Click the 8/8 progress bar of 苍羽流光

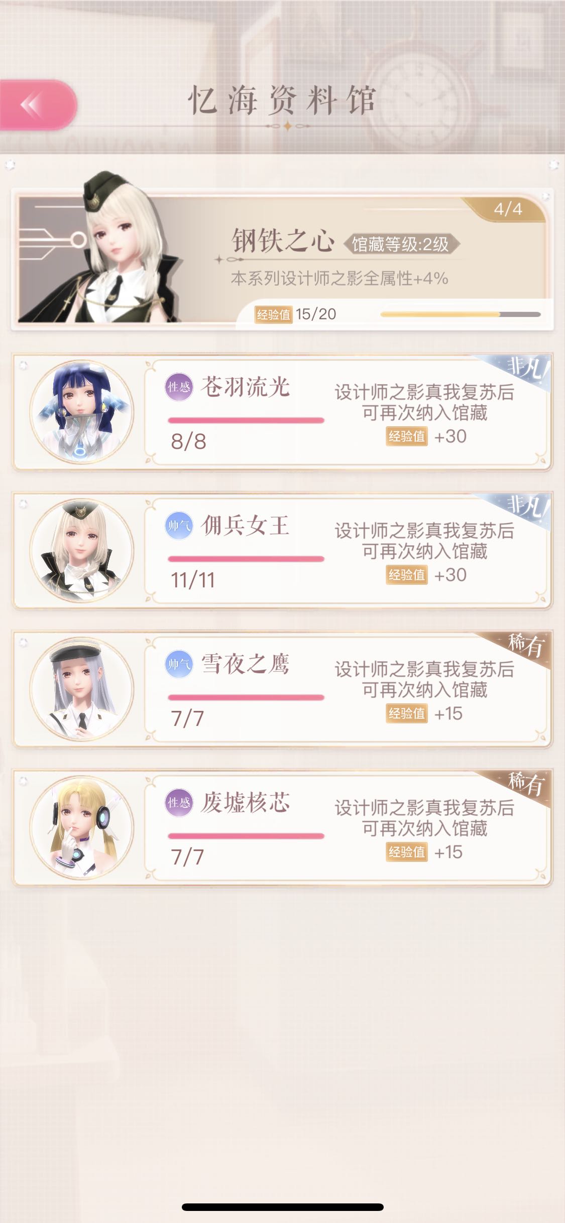point(246,421)
